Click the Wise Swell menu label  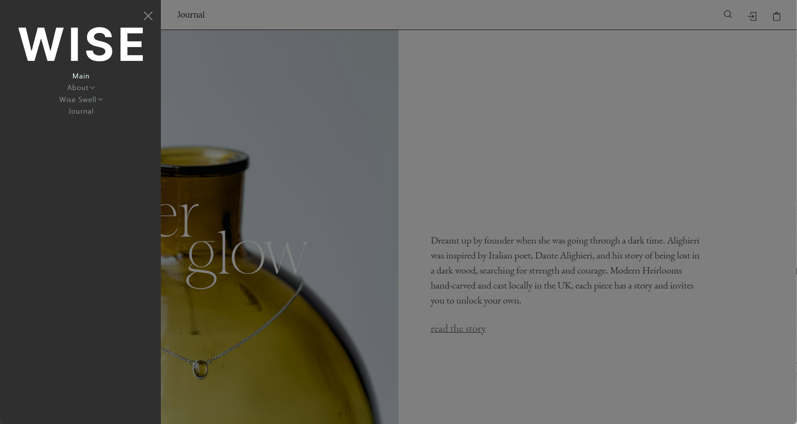(78, 99)
